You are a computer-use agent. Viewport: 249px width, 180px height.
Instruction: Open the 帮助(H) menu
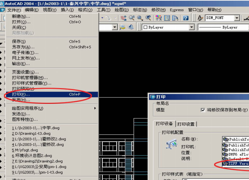(214, 10)
